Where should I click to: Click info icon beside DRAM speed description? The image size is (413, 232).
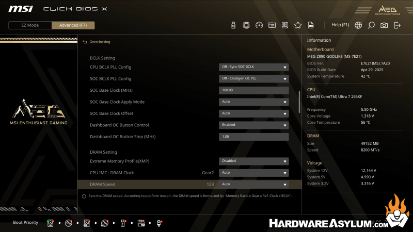click(84, 196)
